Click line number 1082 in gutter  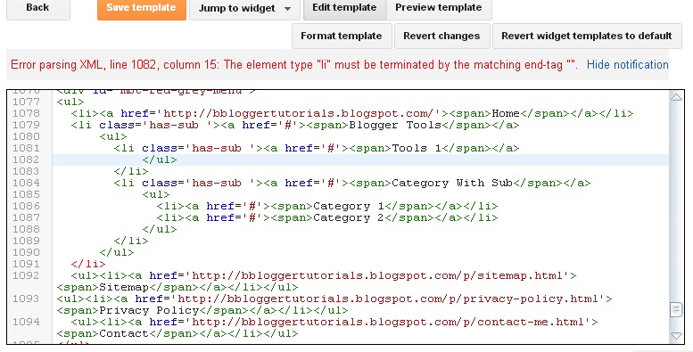point(26,160)
